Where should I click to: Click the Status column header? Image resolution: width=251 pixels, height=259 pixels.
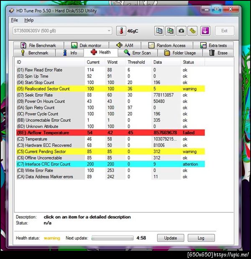point(192,62)
